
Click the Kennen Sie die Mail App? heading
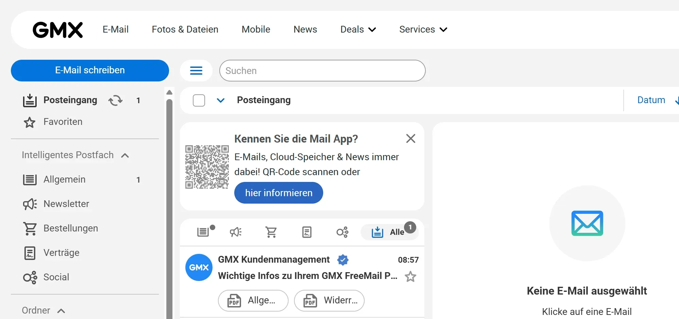pyautogui.click(x=296, y=139)
